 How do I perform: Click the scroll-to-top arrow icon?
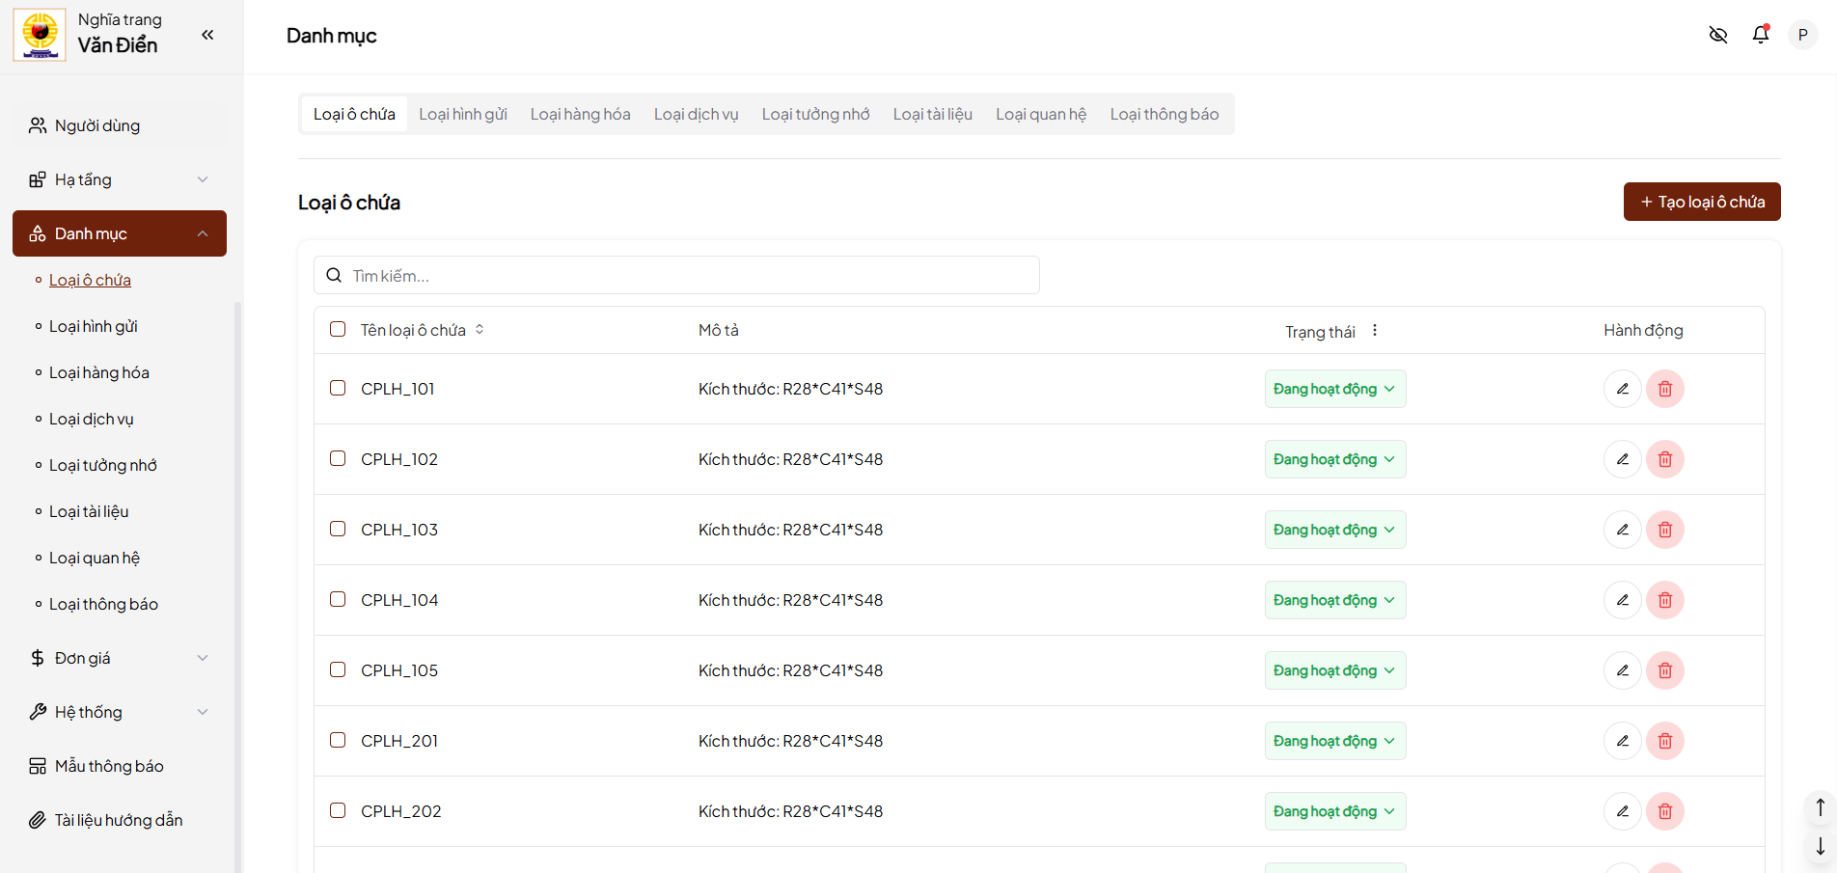tap(1820, 806)
